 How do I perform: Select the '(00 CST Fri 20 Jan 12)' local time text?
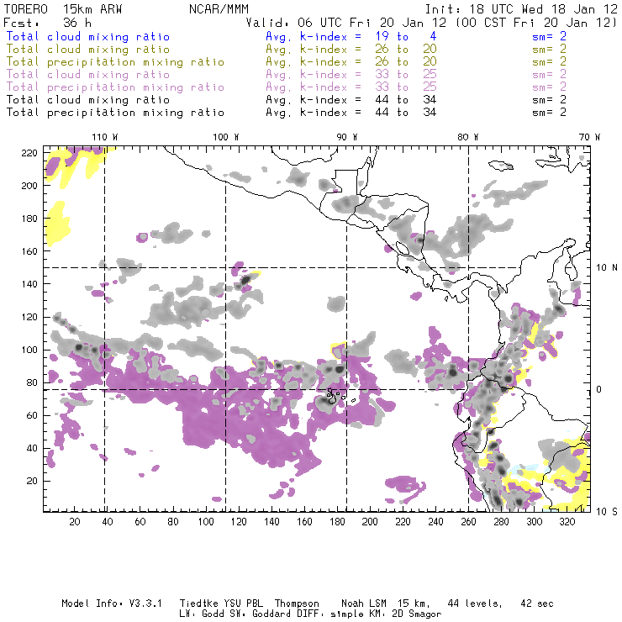(x=535, y=23)
